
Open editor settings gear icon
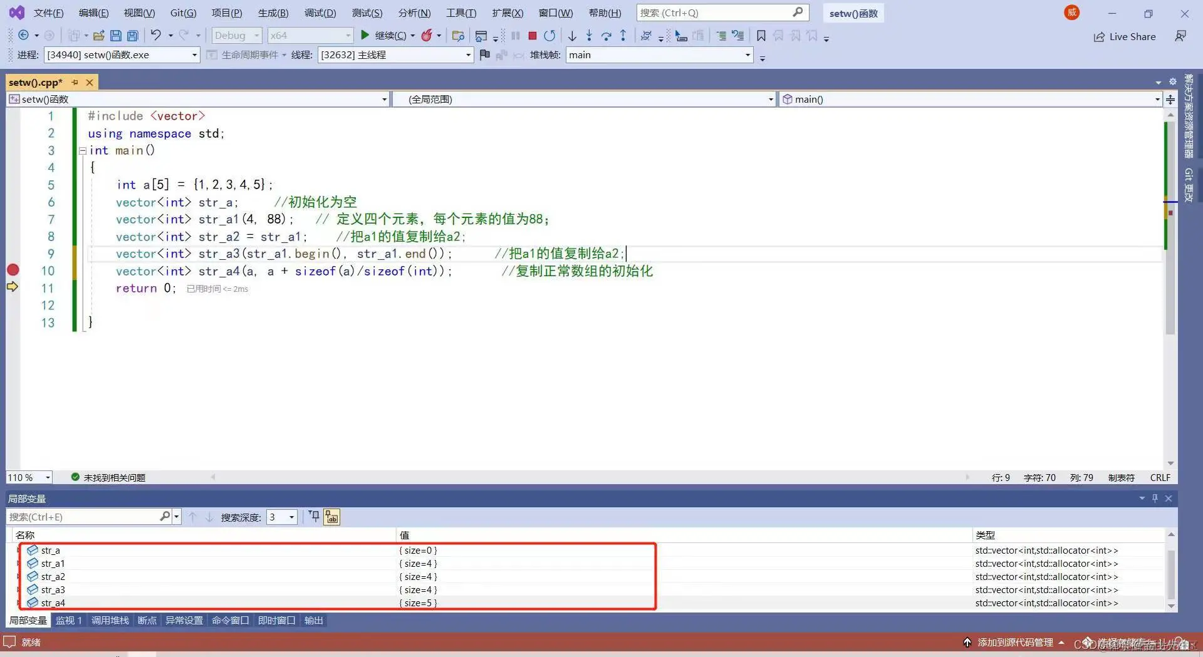click(x=1173, y=82)
